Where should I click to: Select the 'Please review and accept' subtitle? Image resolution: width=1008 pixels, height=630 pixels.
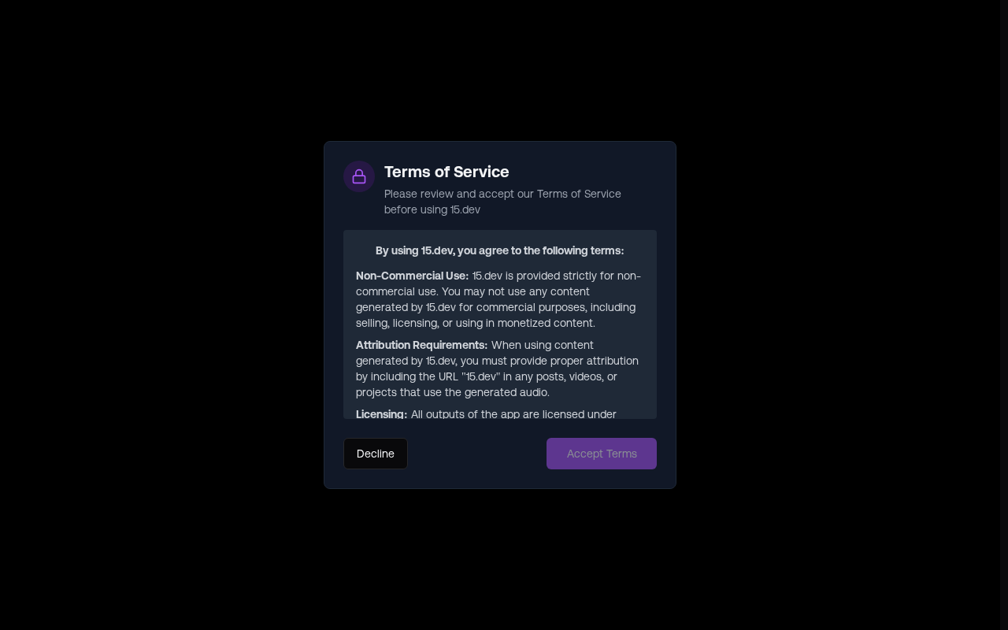coord(502,202)
